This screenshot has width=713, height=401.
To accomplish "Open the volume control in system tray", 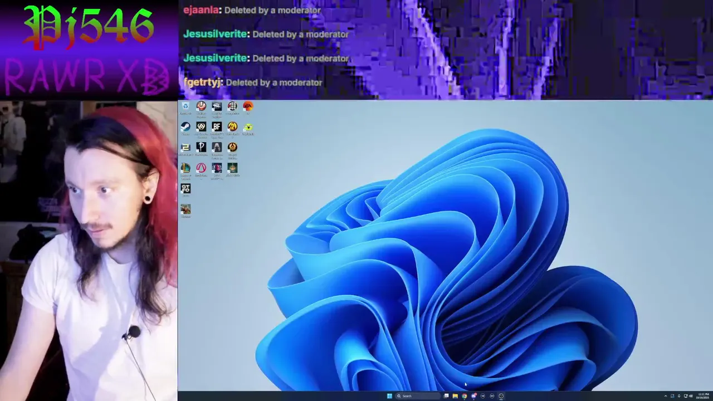I will pyautogui.click(x=691, y=396).
